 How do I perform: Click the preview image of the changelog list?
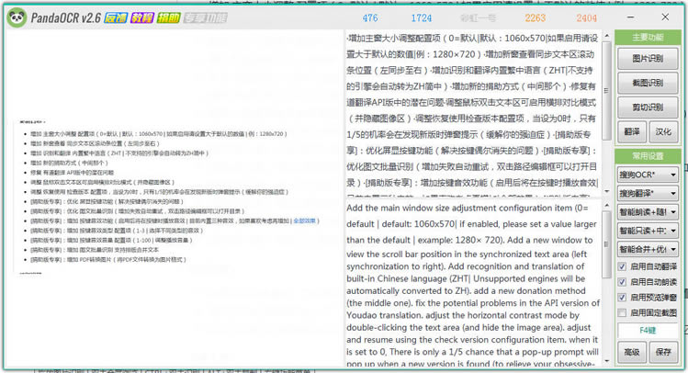tap(169, 197)
